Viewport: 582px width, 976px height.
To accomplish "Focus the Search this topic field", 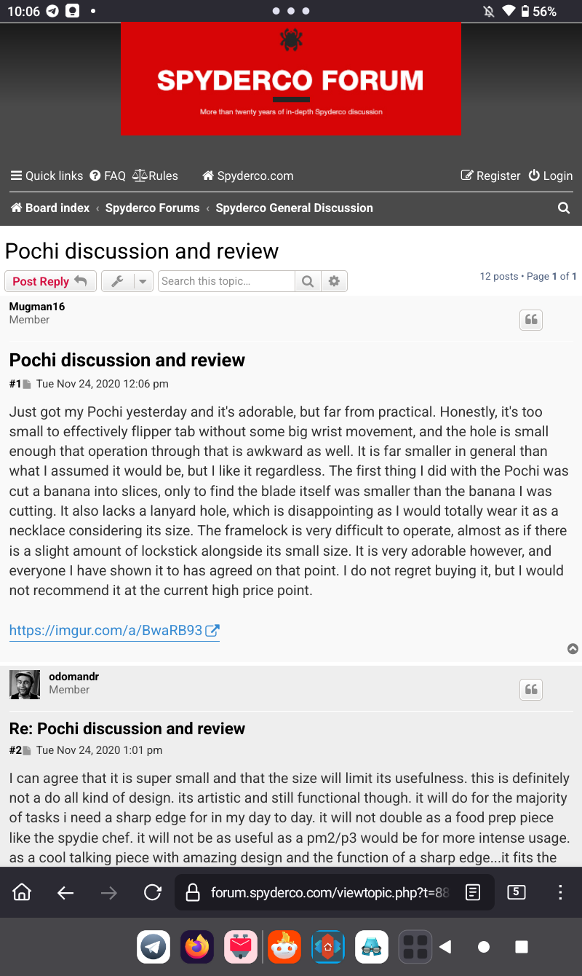I will coord(226,281).
